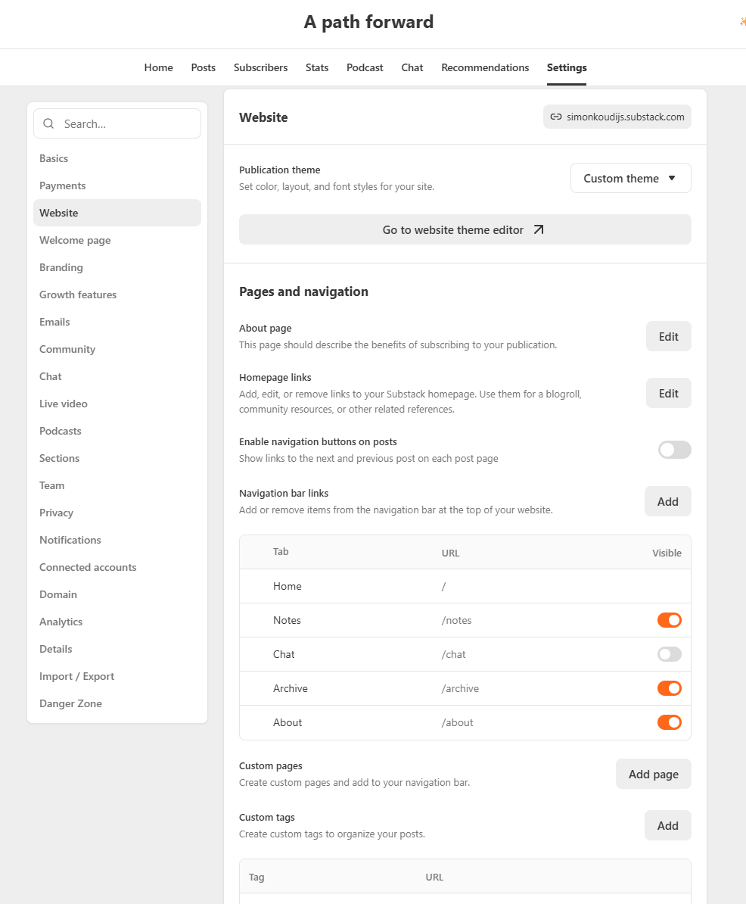Open Sections settings
This screenshot has height=904, width=746.
point(117,458)
